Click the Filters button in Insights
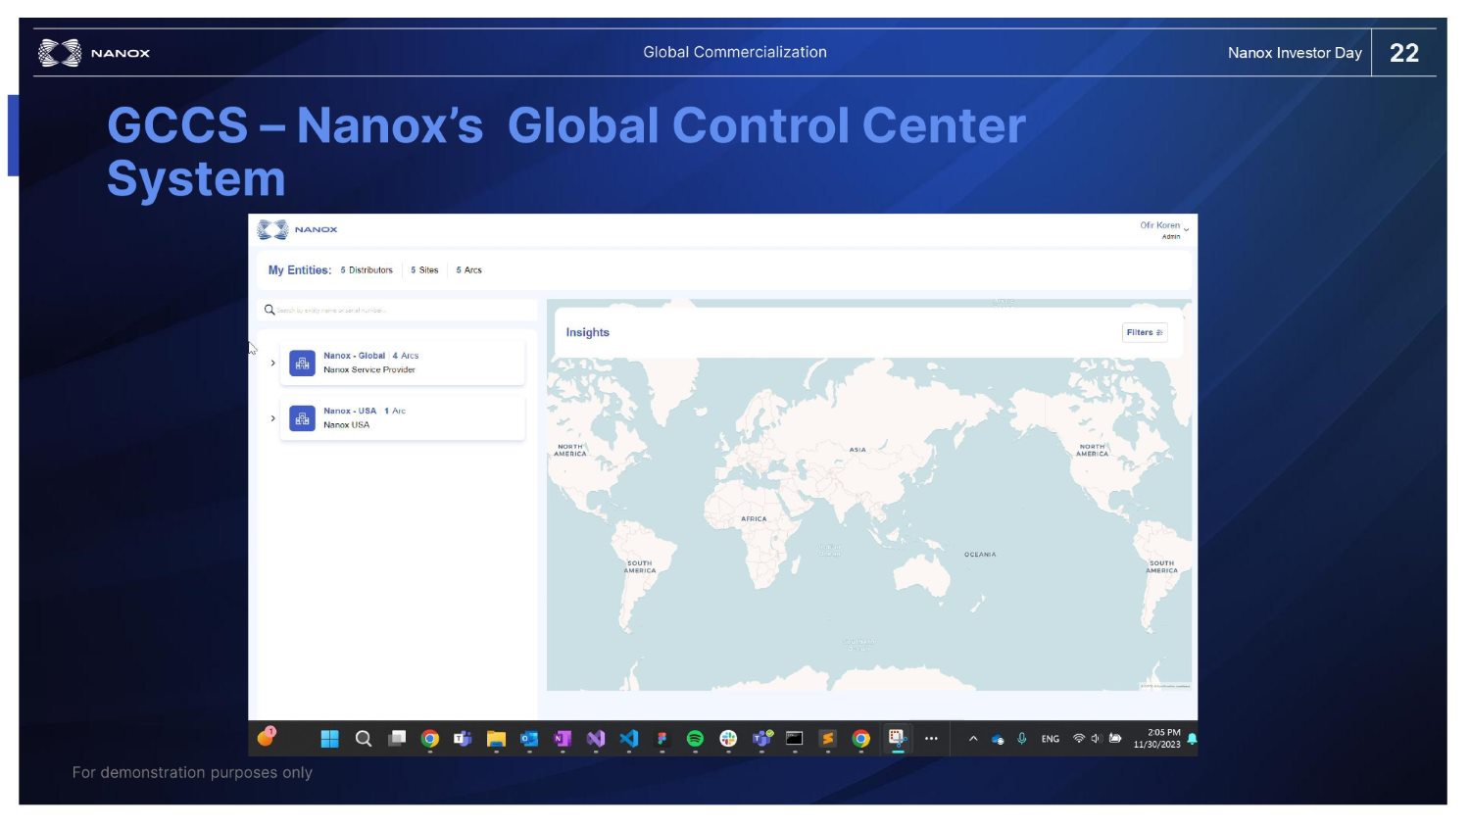1470x827 pixels. pos(1144,333)
